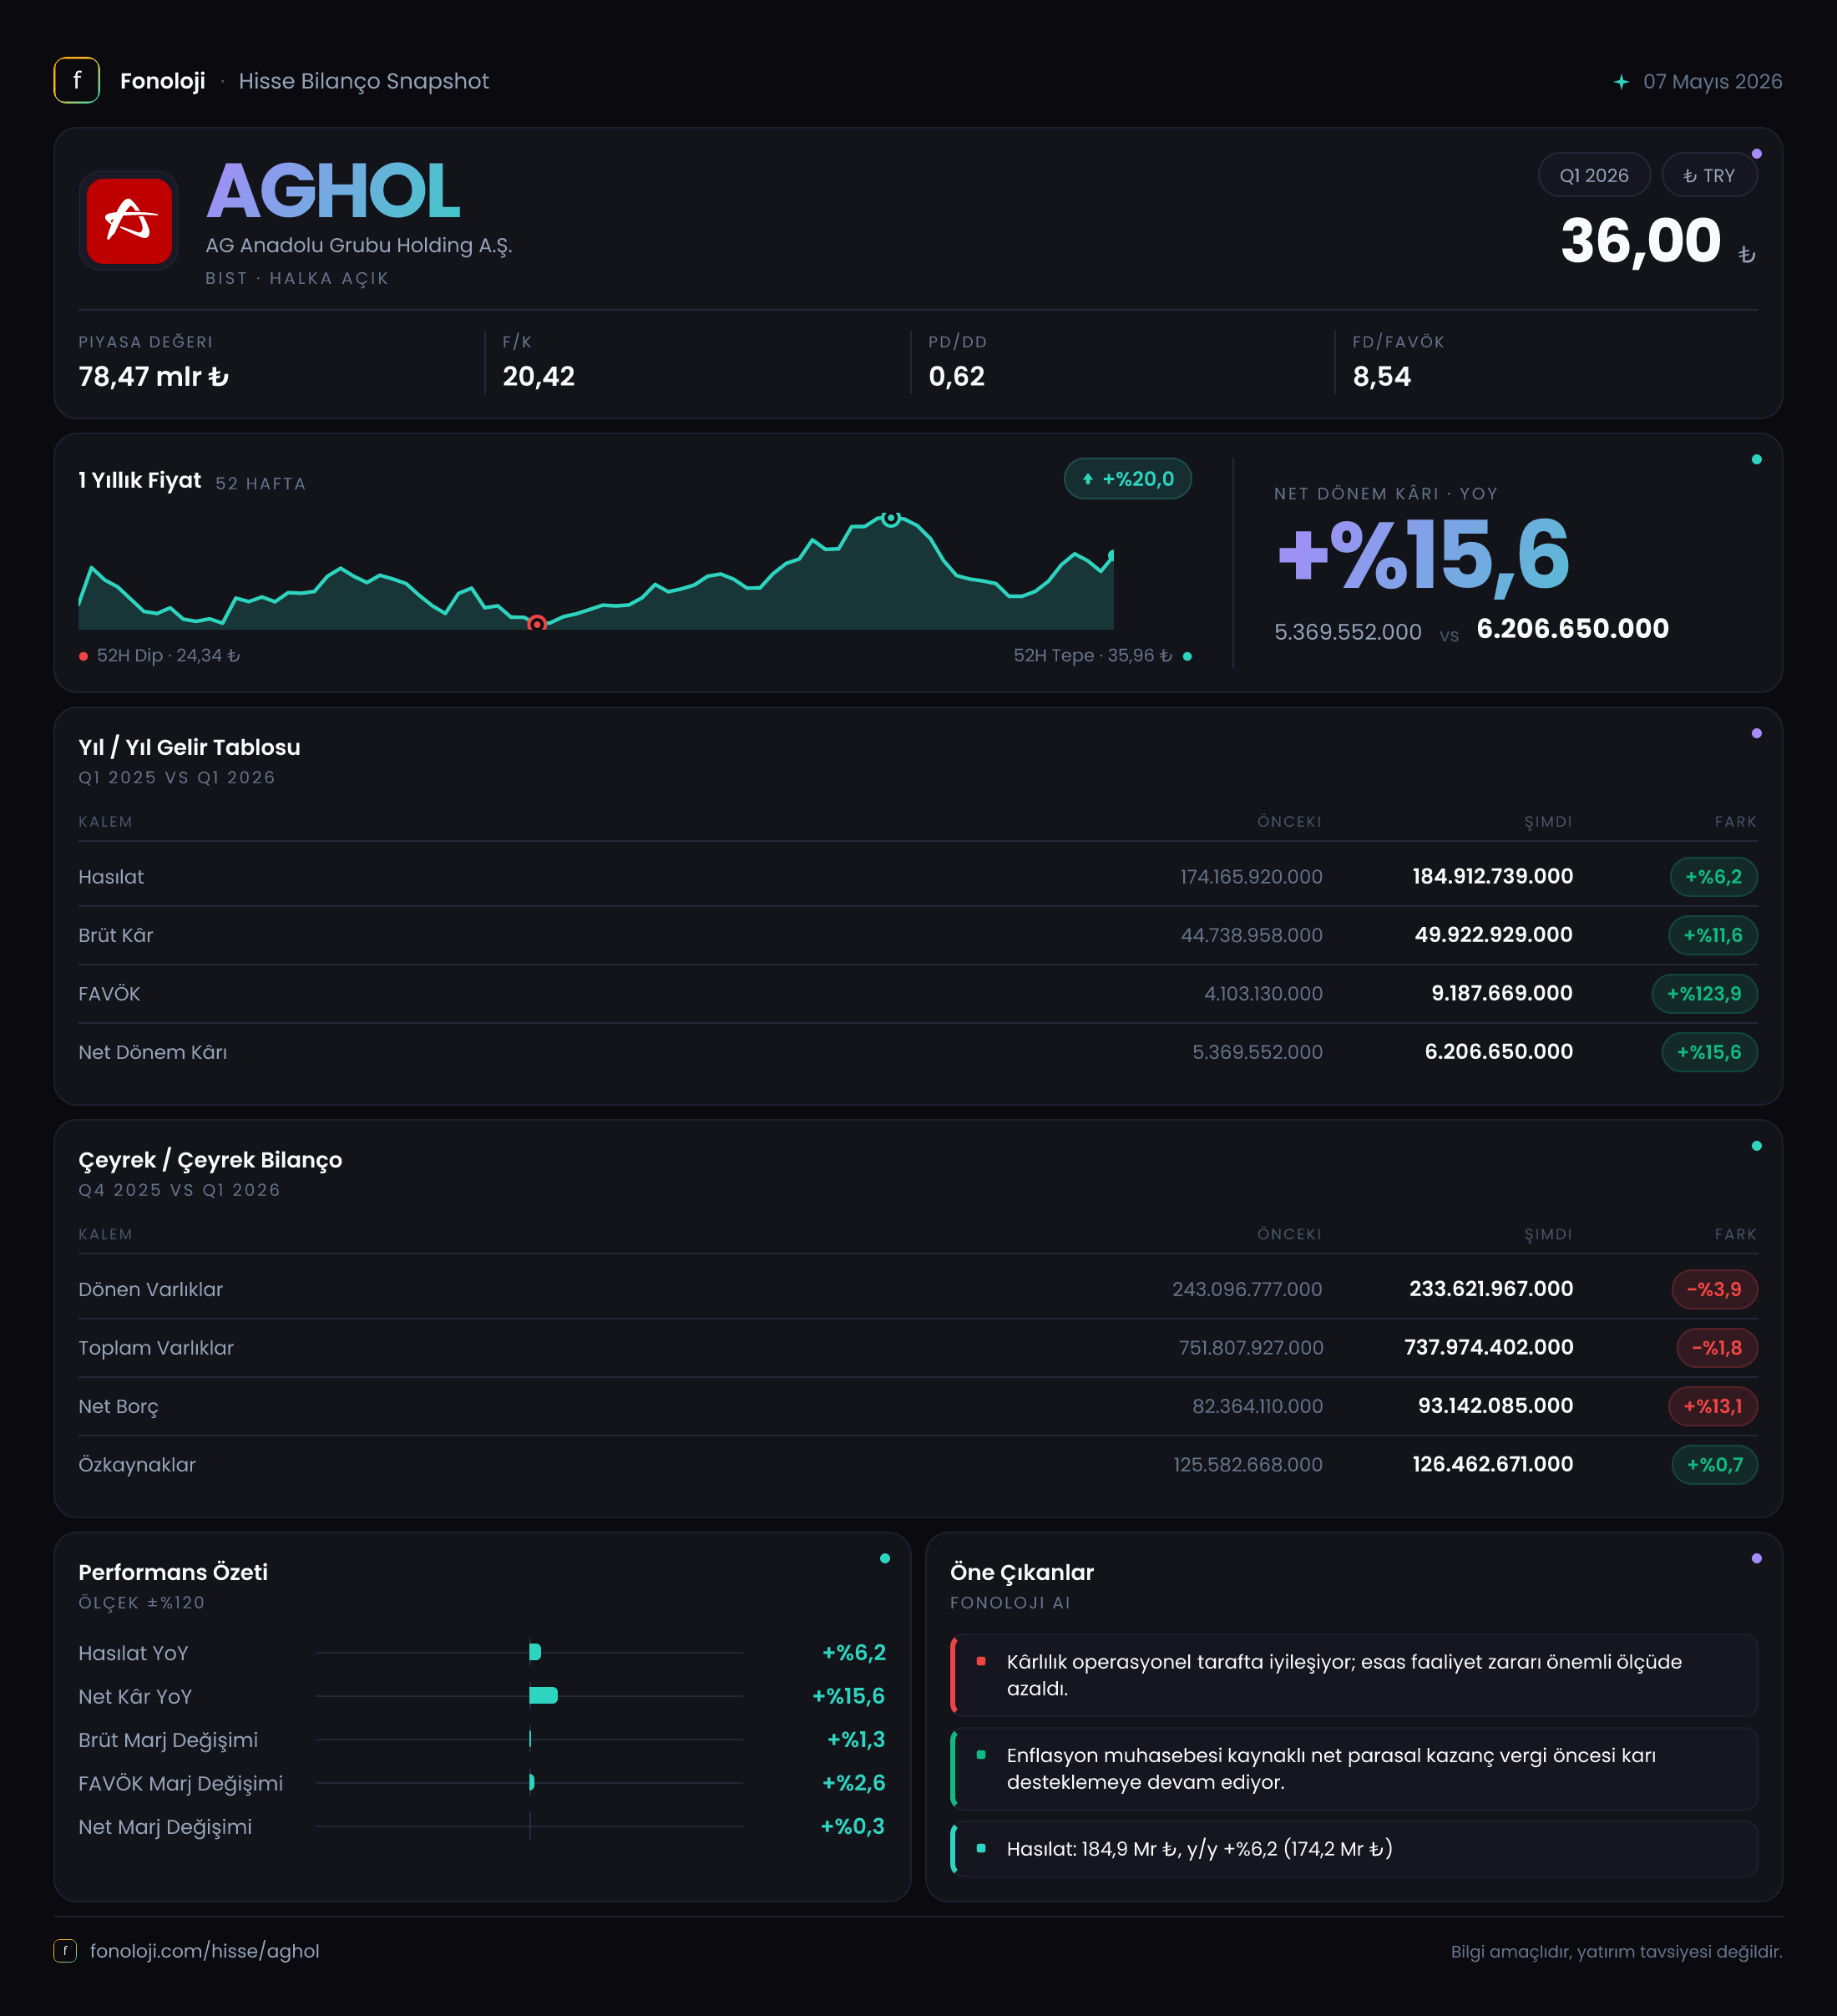
Task: Click the +%6,2 badge in Hasılat table row
Action: coord(1713,877)
